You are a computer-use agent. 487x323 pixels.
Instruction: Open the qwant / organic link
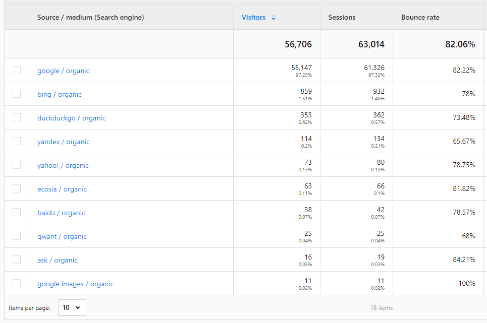click(62, 237)
